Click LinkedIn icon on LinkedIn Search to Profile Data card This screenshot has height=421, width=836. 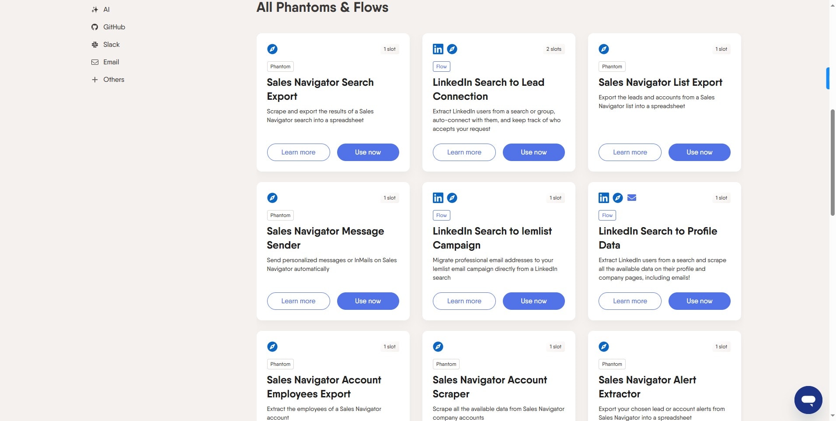click(604, 198)
